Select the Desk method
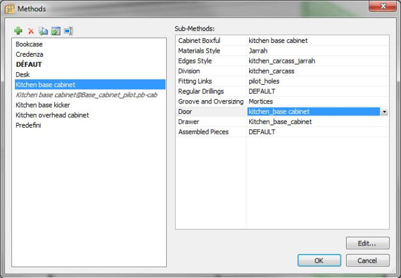This screenshot has height=278, width=401. point(23,75)
